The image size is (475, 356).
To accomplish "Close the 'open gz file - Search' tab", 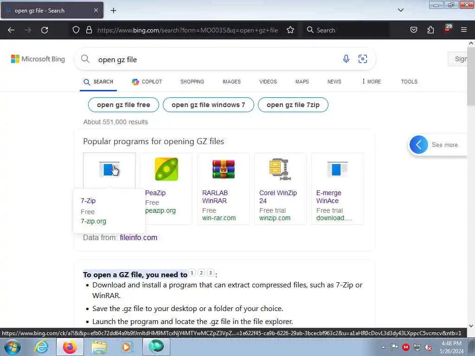I will pyautogui.click(x=96, y=10).
